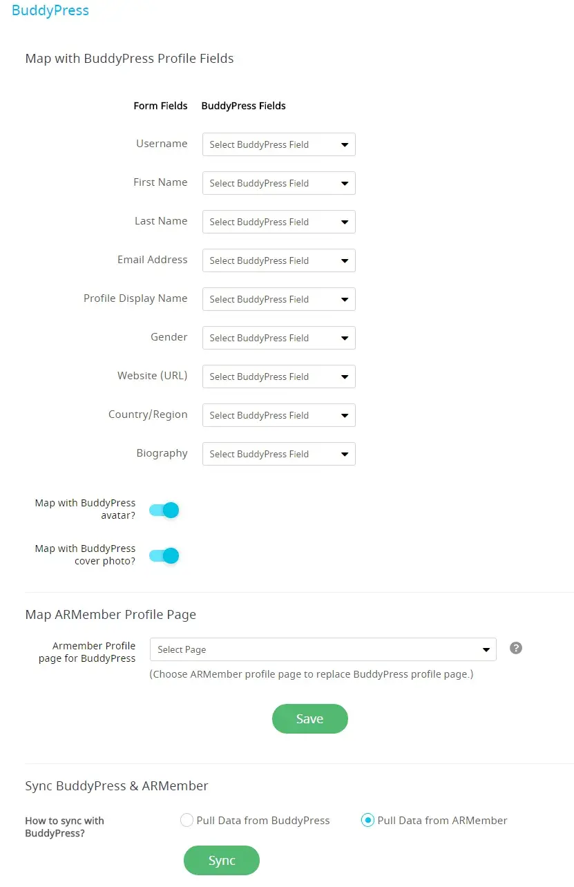The width and height of the screenshot is (574, 887).
Task: Select Pull Data from BuddyPress option
Action: [x=186, y=821]
